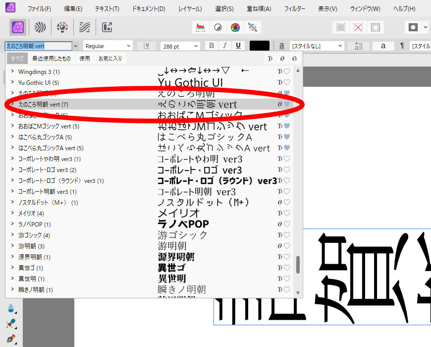Image resolution: width=431 pixels, height=347 pixels.
Task: Click the black text color swatch
Action: tap(260, 46)
